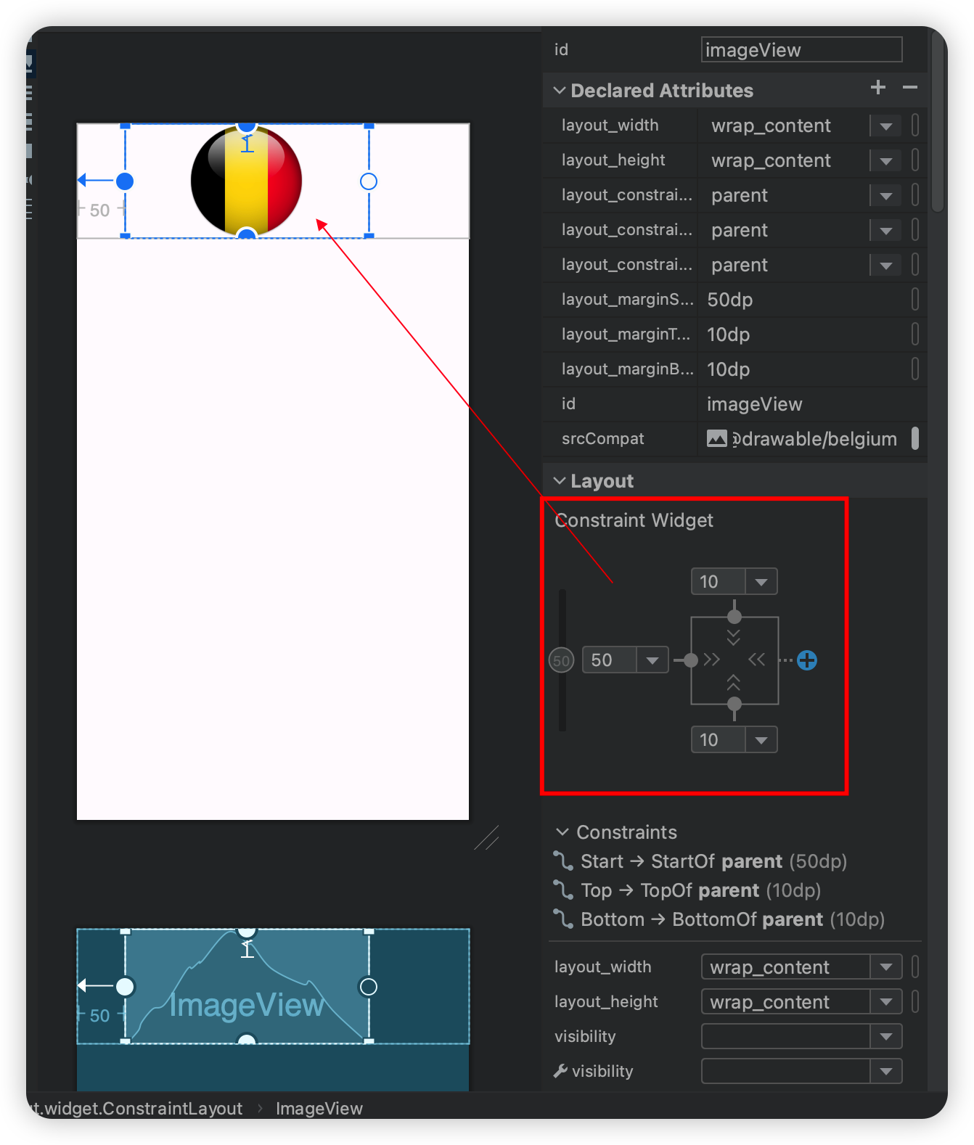Toggle right inner chevrons in Constraint Widget
This screenshot has width=974, height=1145.
(756, 660)
